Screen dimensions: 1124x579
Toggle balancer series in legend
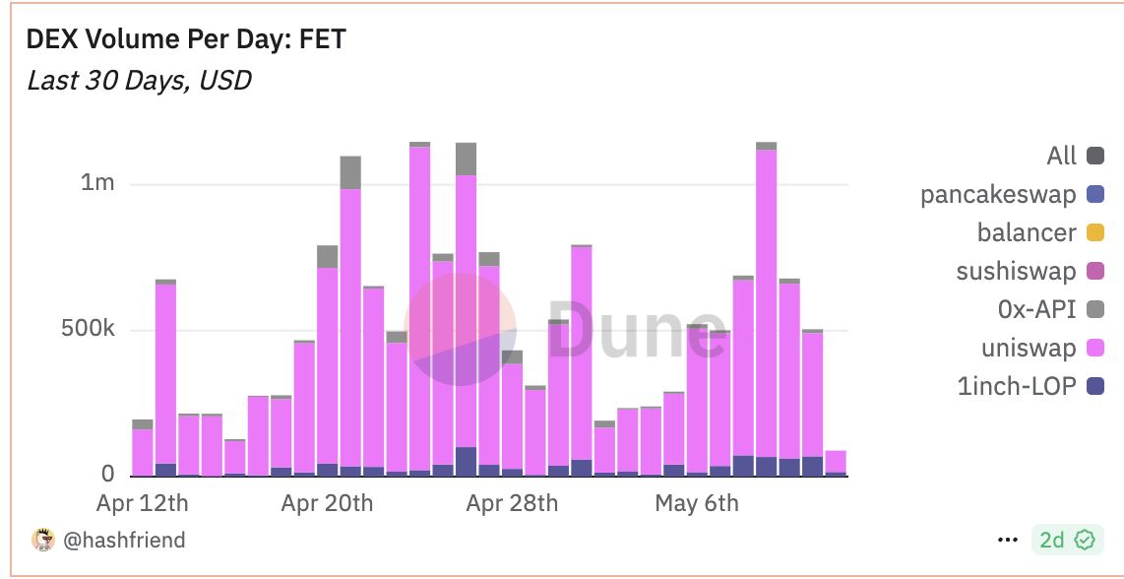tap(1095, 232)
